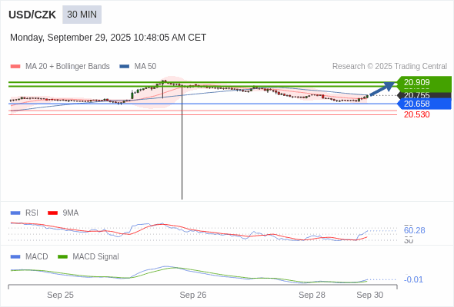Click the MA 20 + Bollinger Bands legend label

[x=68, y=67]
